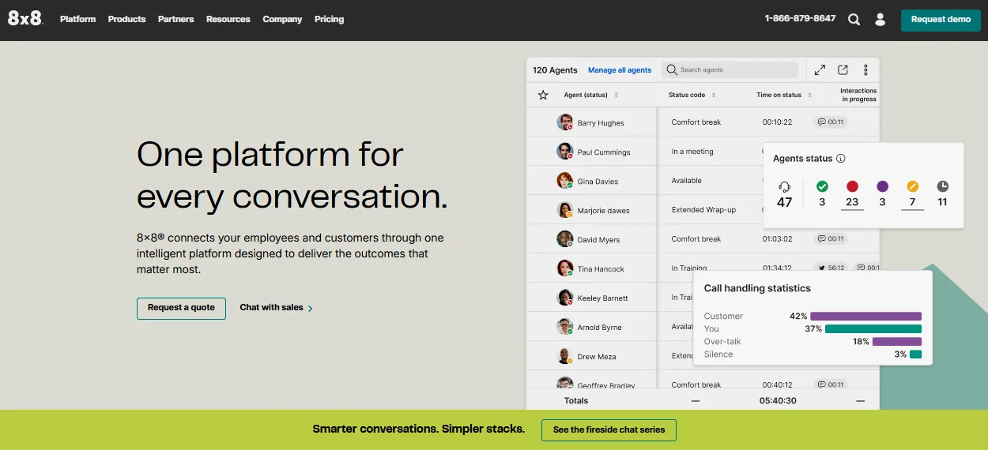The width and height of the screenshot is (988, 450).
Task: Click See the fireside chat series button
Action: (x=609, y=430)
